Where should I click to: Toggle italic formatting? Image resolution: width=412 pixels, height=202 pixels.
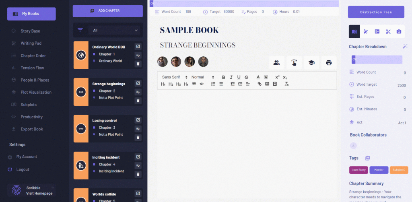pyautogui.click(x=231, y=77)
